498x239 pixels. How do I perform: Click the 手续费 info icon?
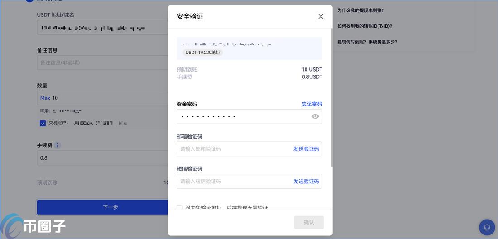[57, 145]
